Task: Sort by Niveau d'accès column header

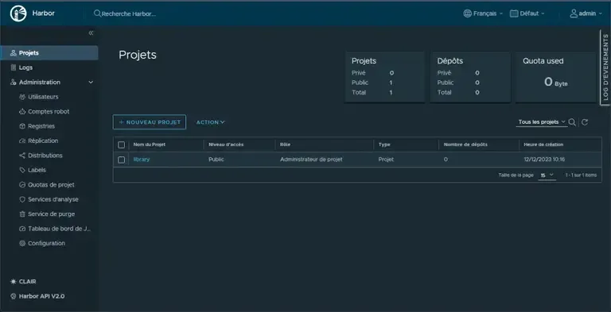Action: click(x=226, y=144)
